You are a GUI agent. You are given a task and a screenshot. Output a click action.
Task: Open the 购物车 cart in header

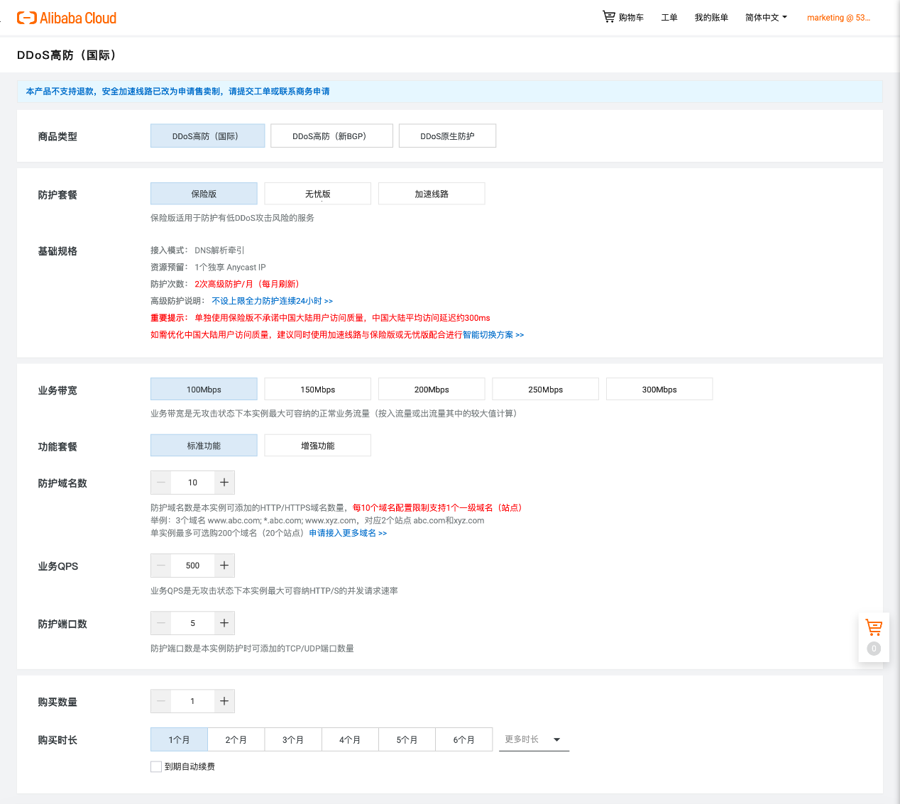[x=622, y=17]
